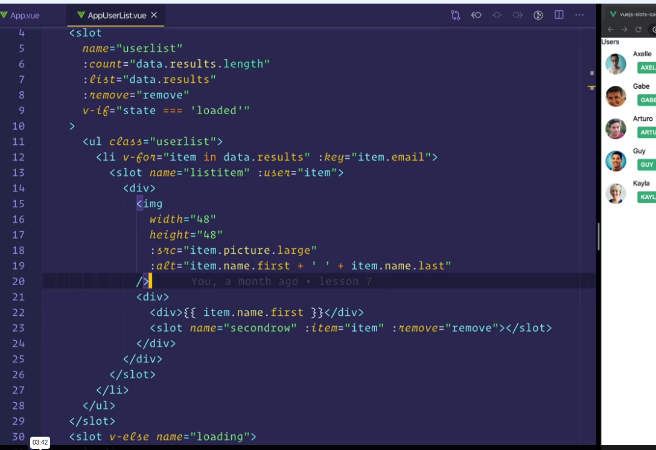Click :key="item.email" on line 12
This screenshot has height=450, width=656.
374,158
